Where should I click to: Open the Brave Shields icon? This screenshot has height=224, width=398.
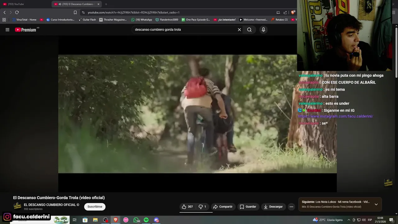[293, 12]
